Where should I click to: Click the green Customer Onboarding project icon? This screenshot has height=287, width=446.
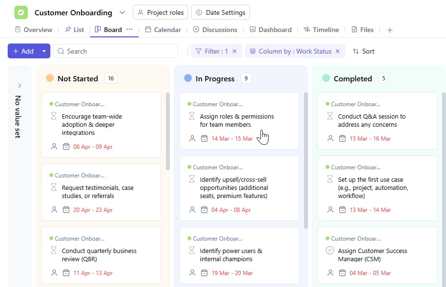pyautogui.click(x=21, y=12)
